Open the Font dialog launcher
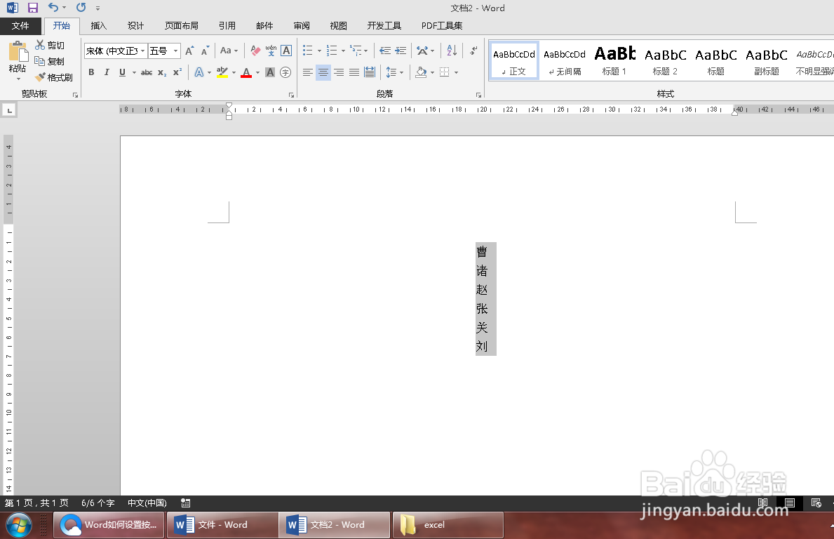Viewport: 834px width, 539px height. [292, 95]
